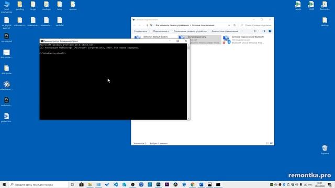The height and width of the screenshot is (188, 335).
Task: Open Visual Studio Code from the taskbar
Action: point(116,184)
